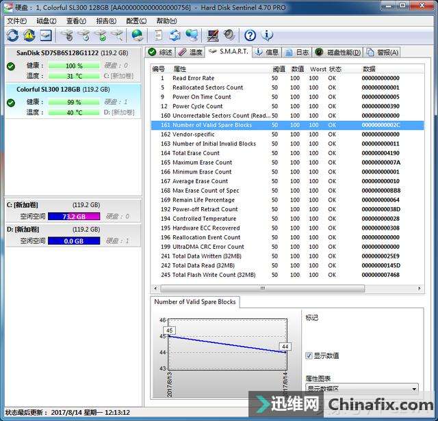Open help with the question mark icon

[x=250, y=35]
